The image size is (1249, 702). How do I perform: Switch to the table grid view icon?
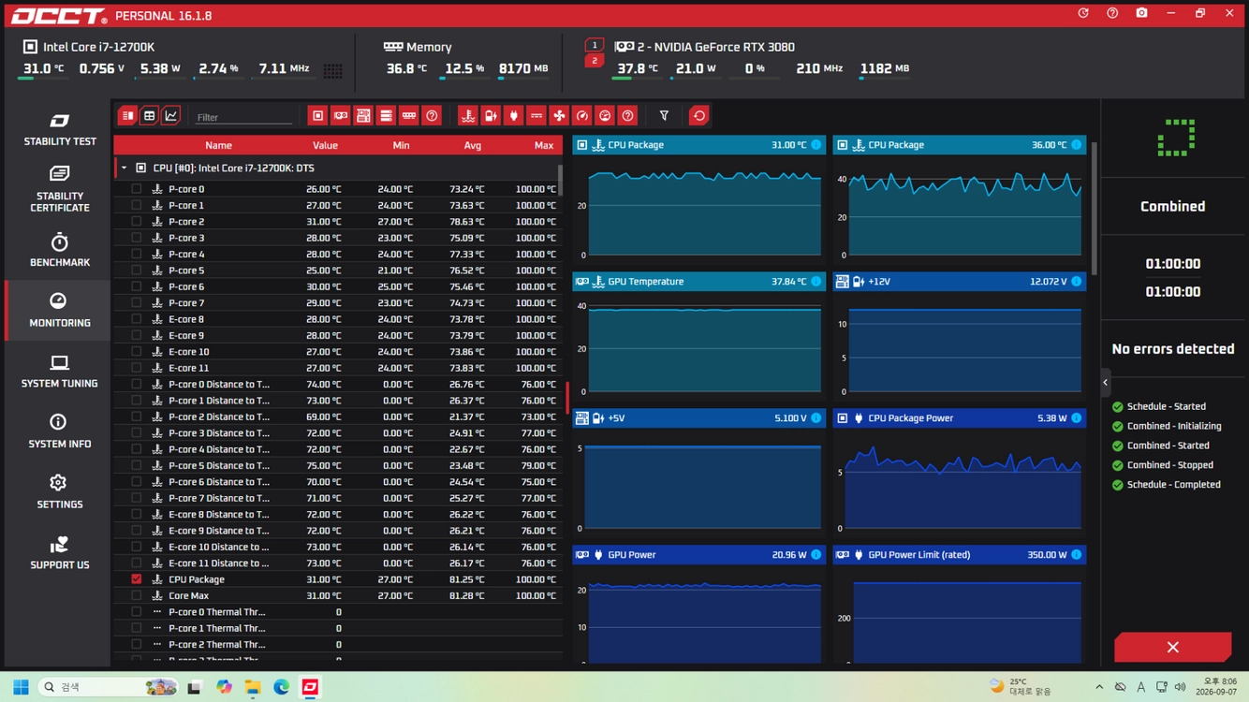coord(149,116)
